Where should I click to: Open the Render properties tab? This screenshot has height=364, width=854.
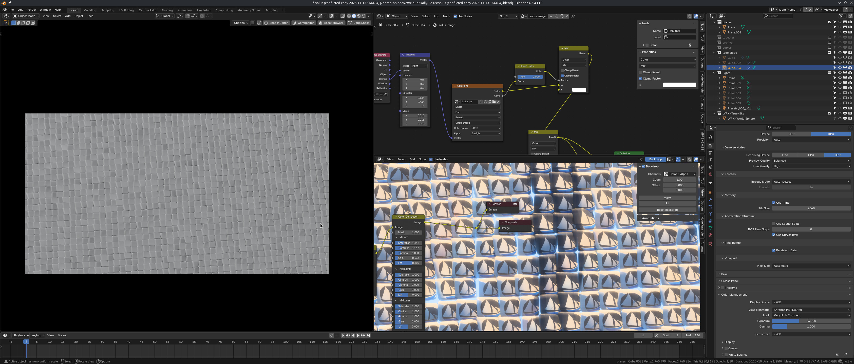coord(710,146)
